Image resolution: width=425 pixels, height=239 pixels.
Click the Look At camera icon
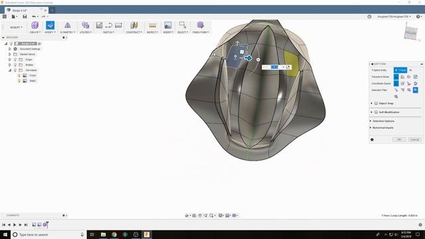[194, 215]
